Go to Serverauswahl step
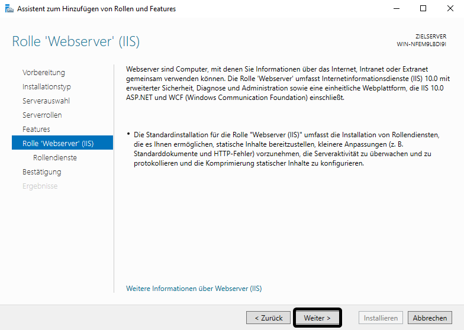This screenshot has width=464, height=330. coord(46,101)
